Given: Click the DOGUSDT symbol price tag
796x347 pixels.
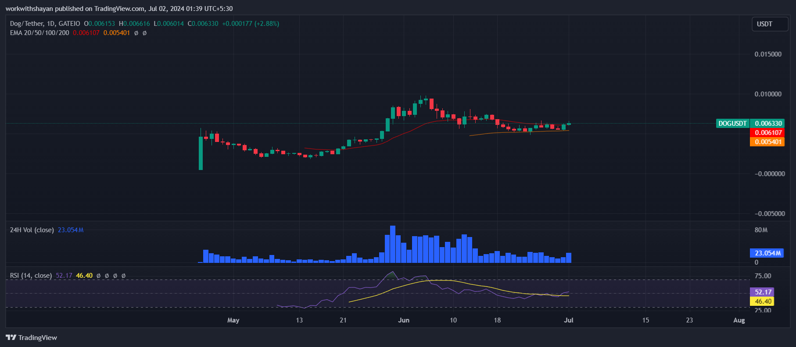Looking at the screenshot, I should click(732, 124).
